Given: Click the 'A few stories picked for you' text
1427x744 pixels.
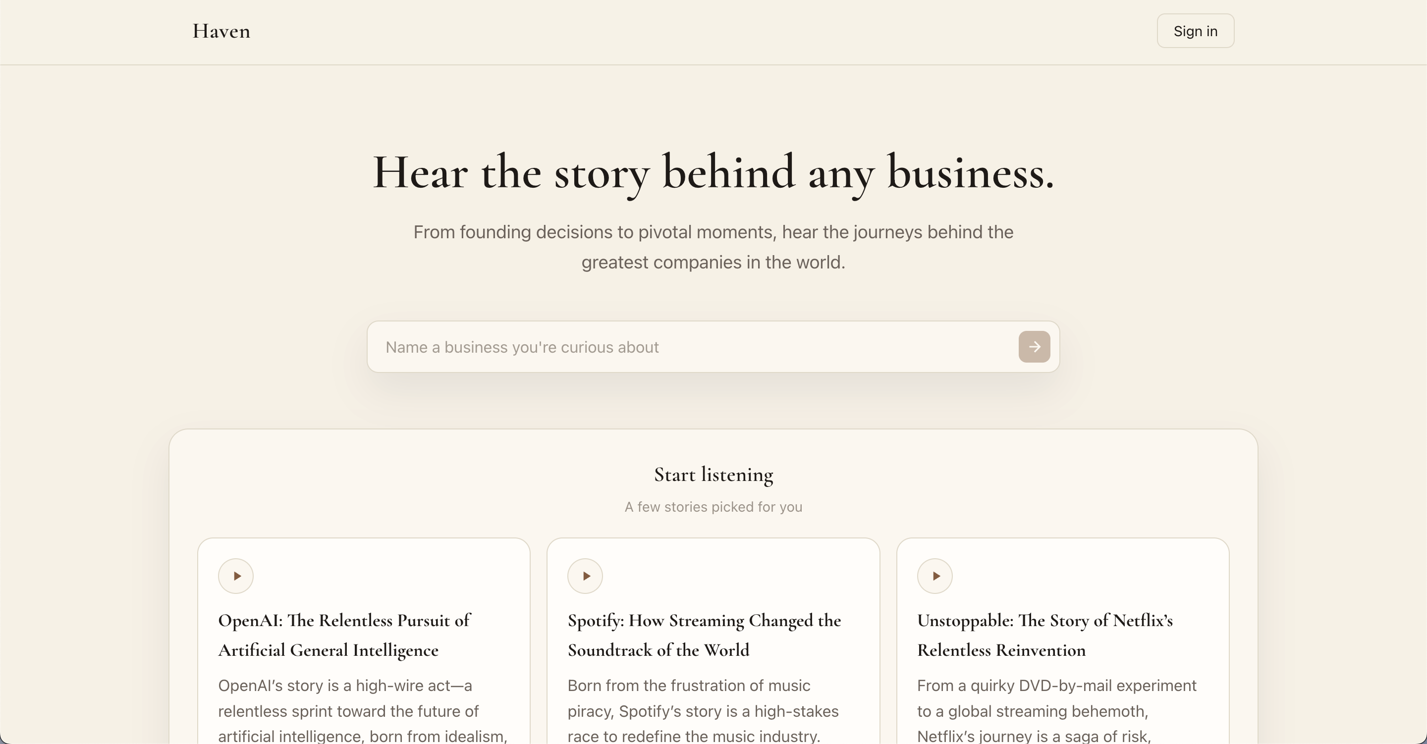Looking at the screenshot, I should 713,506.
